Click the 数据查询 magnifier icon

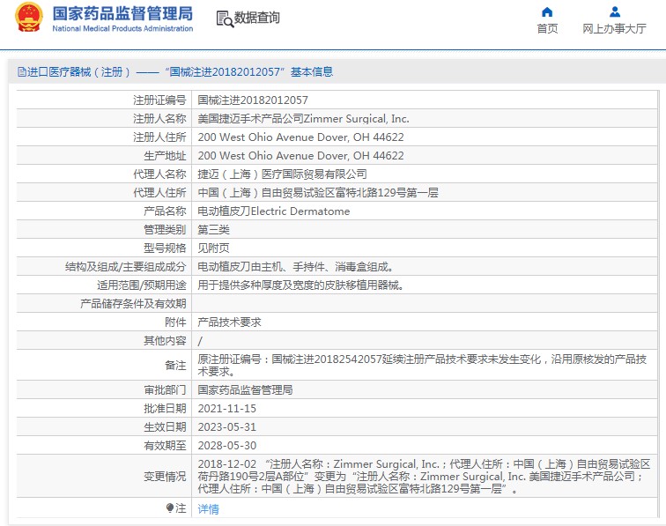point(224,19)
